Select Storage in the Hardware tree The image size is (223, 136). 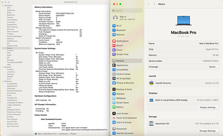click(x=10, y=60)
